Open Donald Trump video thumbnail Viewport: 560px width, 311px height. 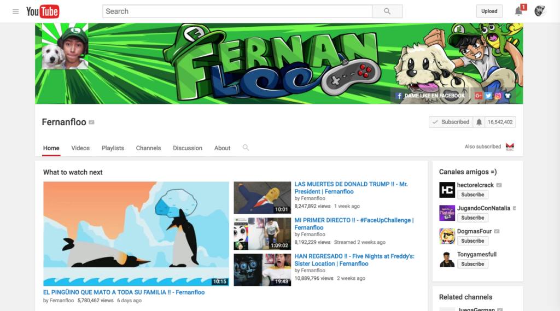pos(262,197)
